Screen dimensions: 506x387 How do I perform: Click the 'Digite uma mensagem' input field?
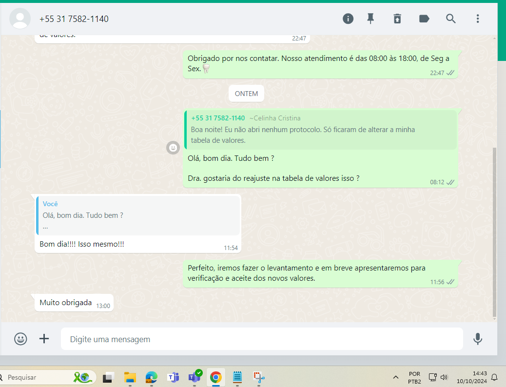(x=261, y=339)
